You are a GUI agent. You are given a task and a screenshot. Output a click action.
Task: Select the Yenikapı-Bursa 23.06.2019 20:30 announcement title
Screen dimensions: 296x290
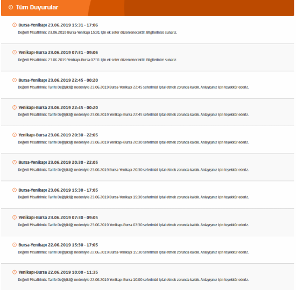[x=58, y=135]
